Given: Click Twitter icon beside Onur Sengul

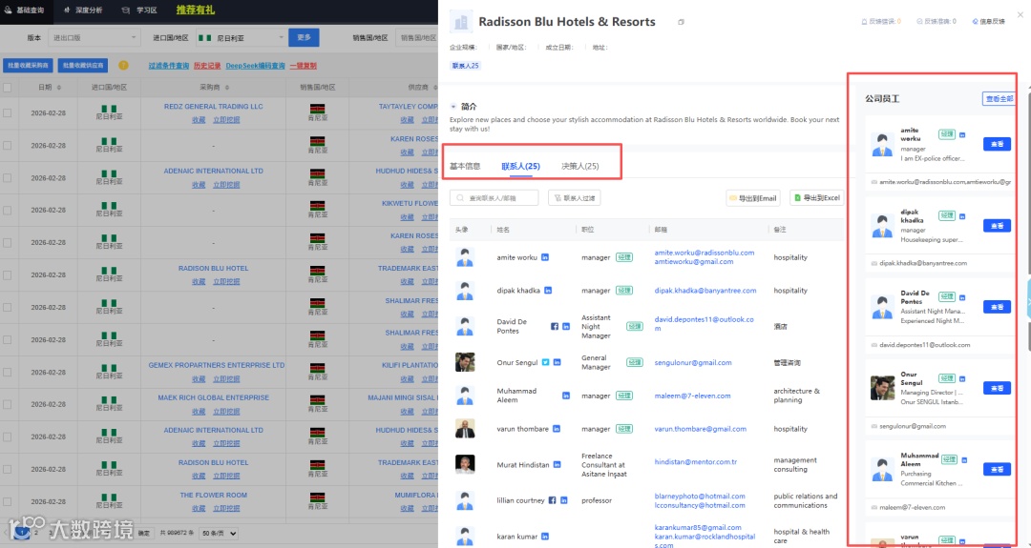Looking at the screenshot, I should pos(545,362).
